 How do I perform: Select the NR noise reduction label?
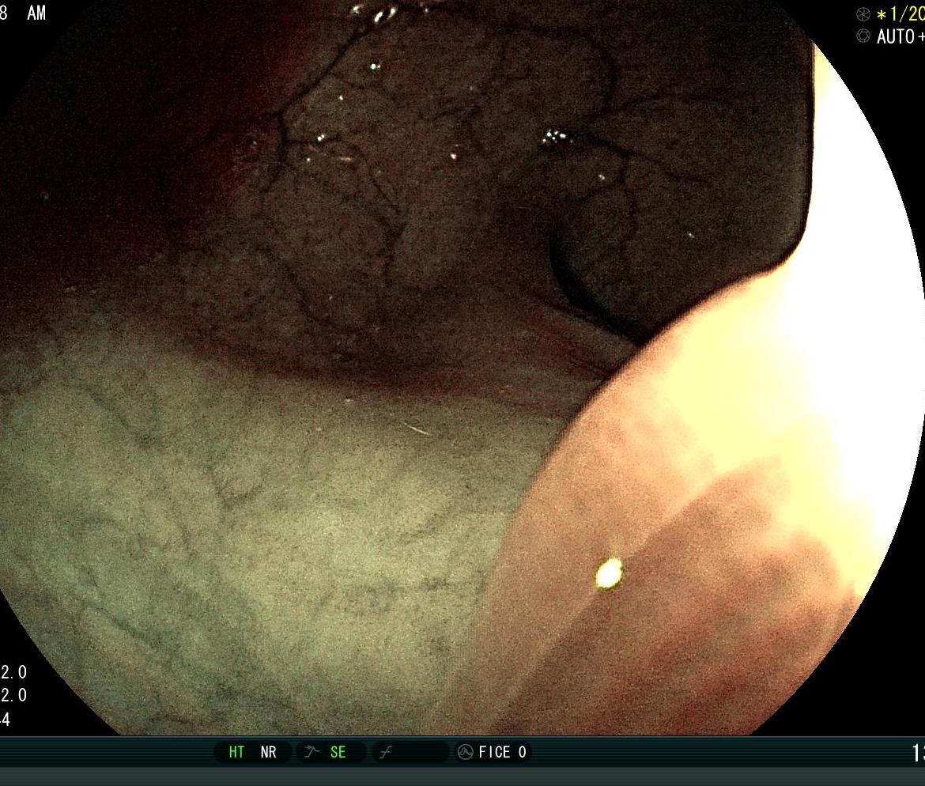[269, 752]
